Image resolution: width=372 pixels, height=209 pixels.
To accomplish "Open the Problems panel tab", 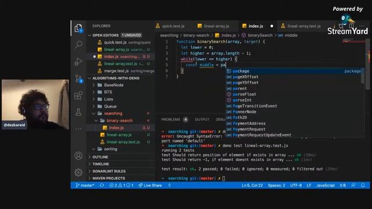I will tap(174, 120).
